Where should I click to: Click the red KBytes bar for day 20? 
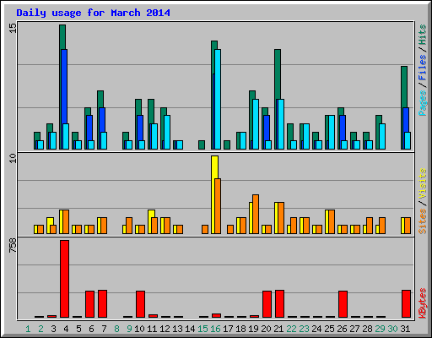pos(267,304)
